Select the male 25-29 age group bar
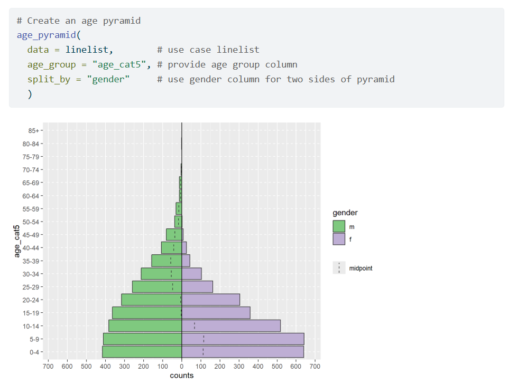The height and width of the screenshot is (383, 517). point(157,286)
